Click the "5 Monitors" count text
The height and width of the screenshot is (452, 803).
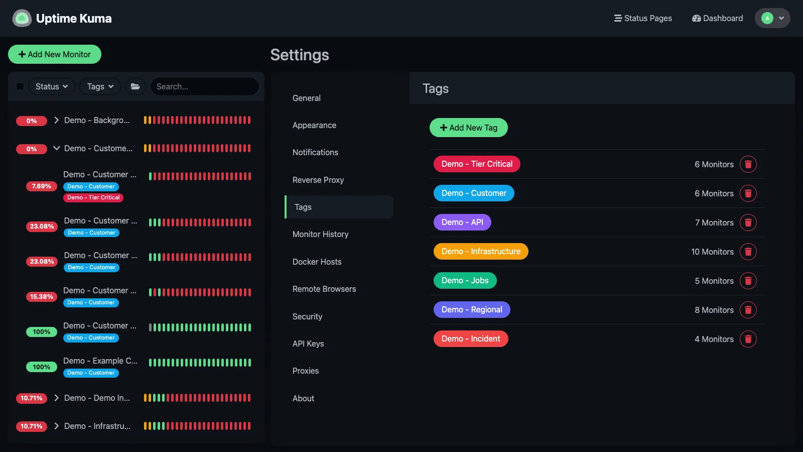(714, 281)
